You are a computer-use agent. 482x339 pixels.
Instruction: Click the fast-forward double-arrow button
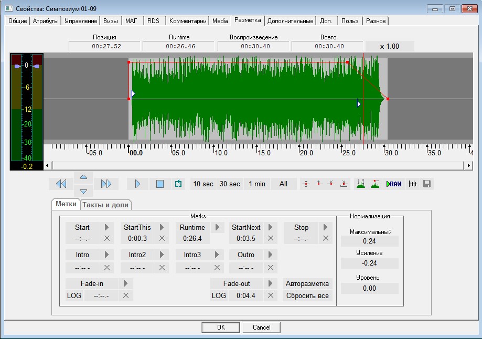106,184
